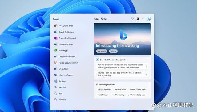The image size is (197, 112).
Task: Click the 'WhatsApp' app name
Action: coord(63,50)
